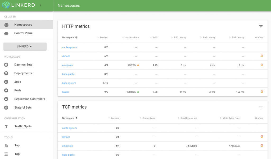Open the LINKERD namespace selector dropdown
271x159 pixels.
pyautogui.click(x=25, y=46)
